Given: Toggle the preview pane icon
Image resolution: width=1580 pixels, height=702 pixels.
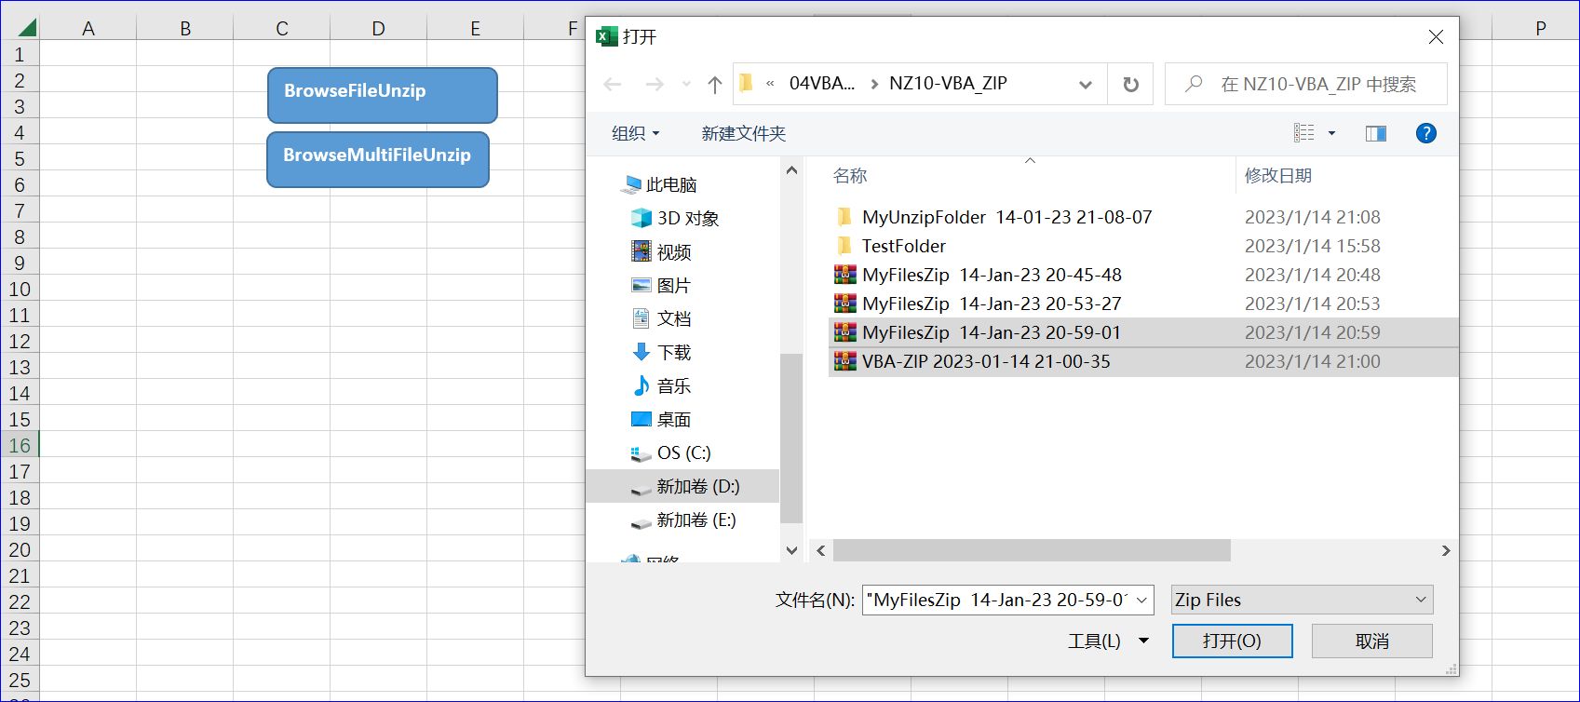Looking at the screenshot, I should [x=1375, y=133].
